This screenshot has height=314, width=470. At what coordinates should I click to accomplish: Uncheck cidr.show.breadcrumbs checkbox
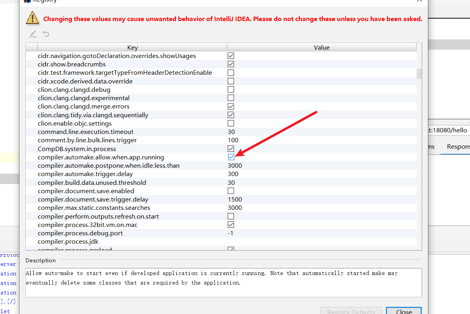coord(231,64)
